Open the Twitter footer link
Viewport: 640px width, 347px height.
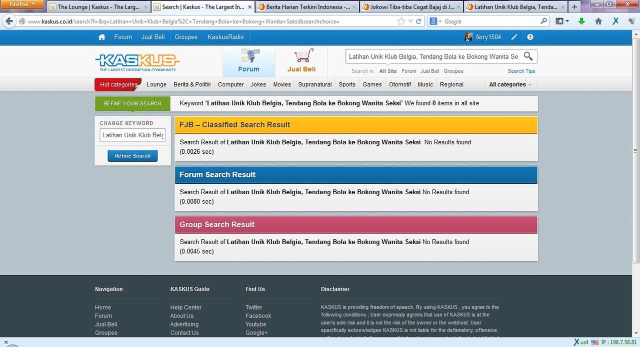pyautogui.click(x=254, y=308)
